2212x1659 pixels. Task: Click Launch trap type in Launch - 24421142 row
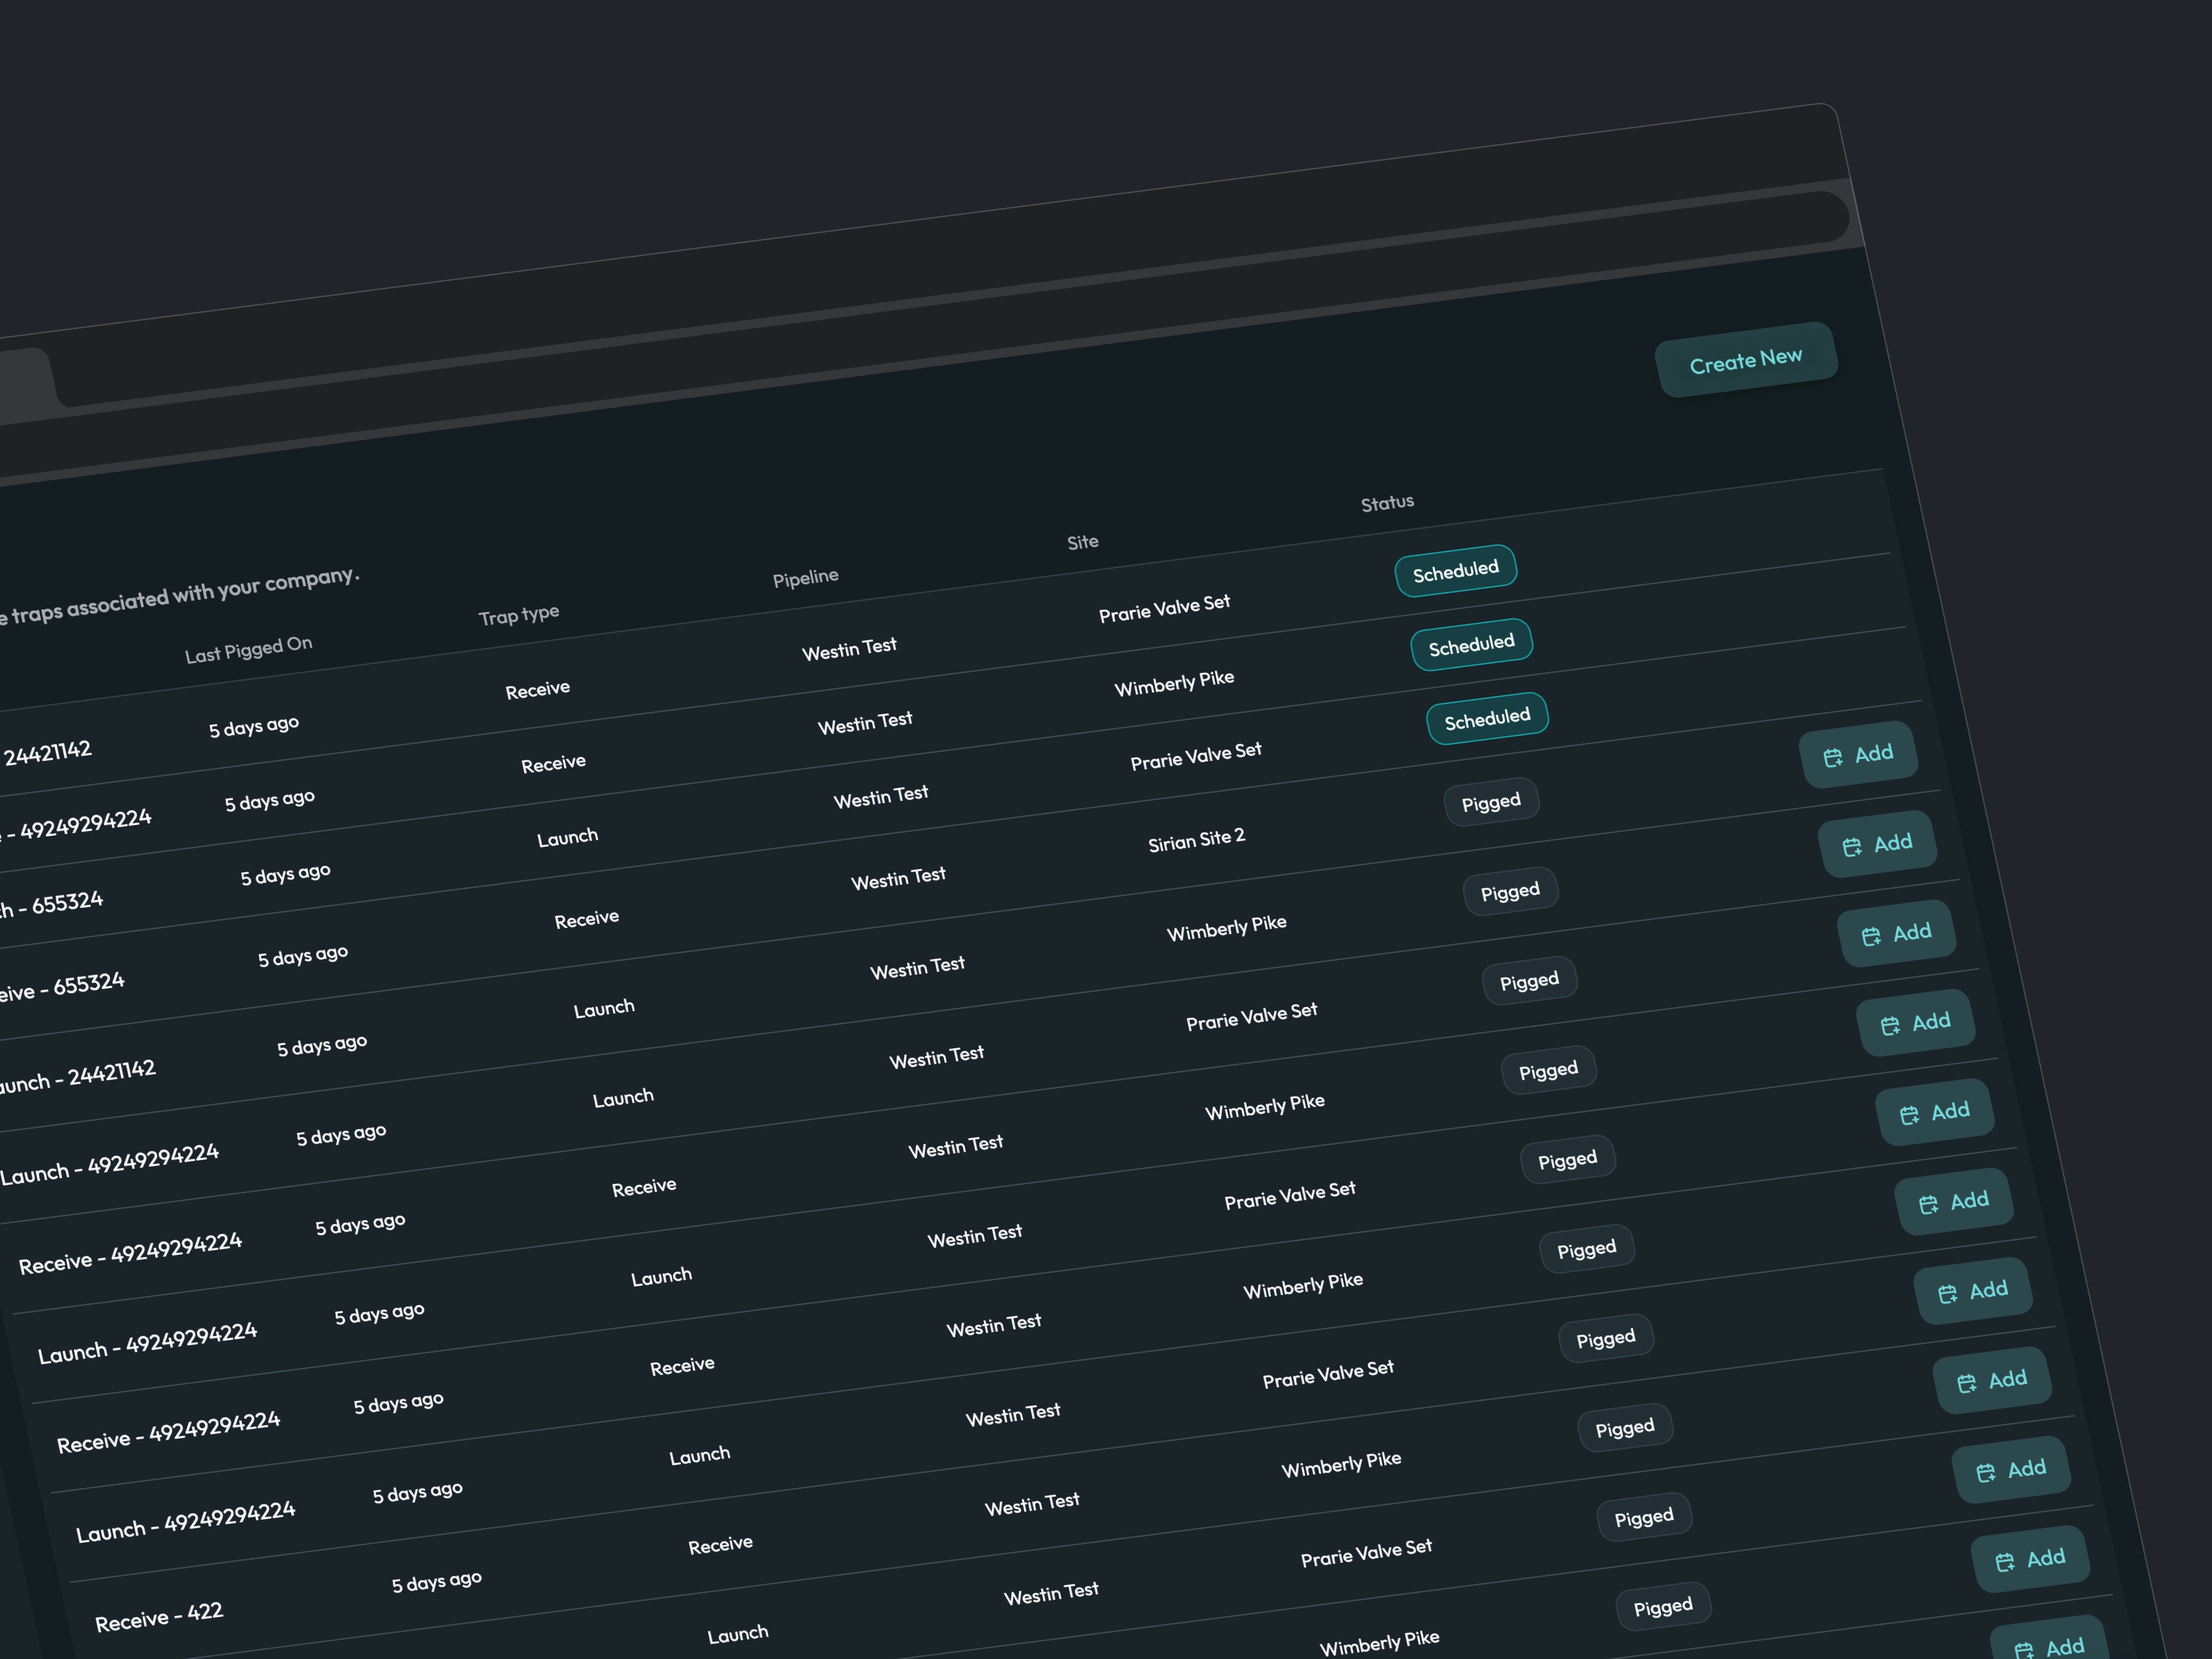click(604, 1007)
